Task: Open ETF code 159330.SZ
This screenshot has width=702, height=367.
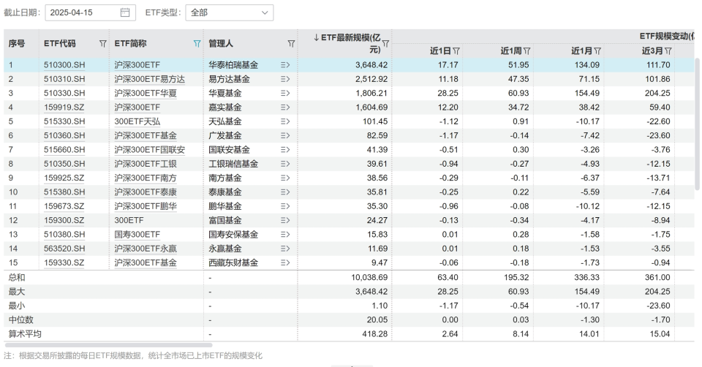Action: tap(64, 262)
